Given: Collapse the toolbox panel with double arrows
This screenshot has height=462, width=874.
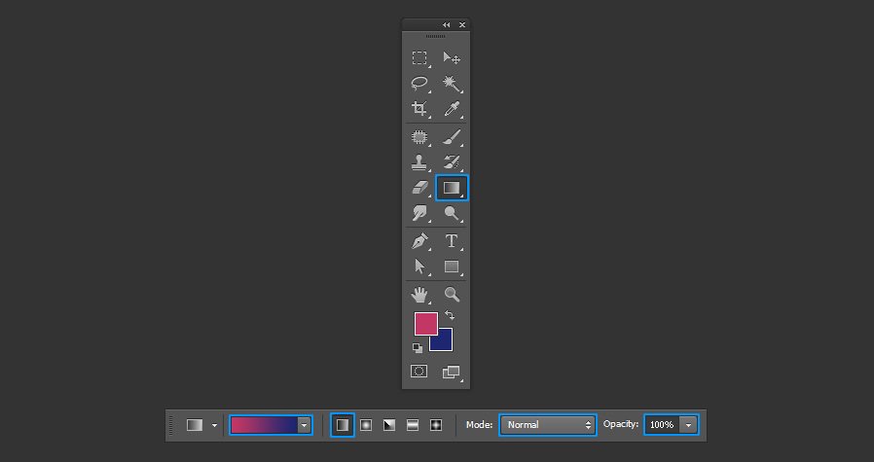Looking at the screenshot, I should (446, 24).
